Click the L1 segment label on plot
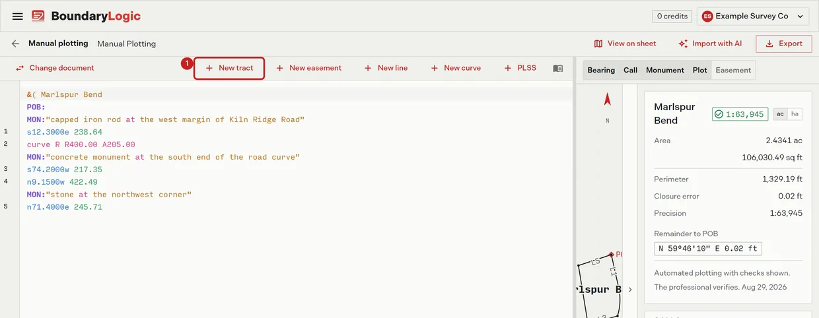This screenshot has width=819, height=318. point(613,270)
